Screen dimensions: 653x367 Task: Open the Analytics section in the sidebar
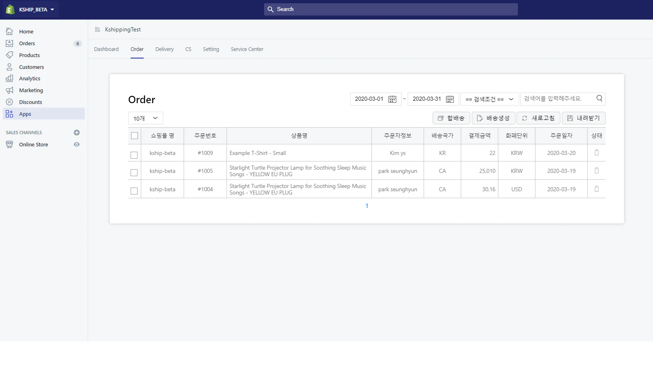(x=29, y=78)
